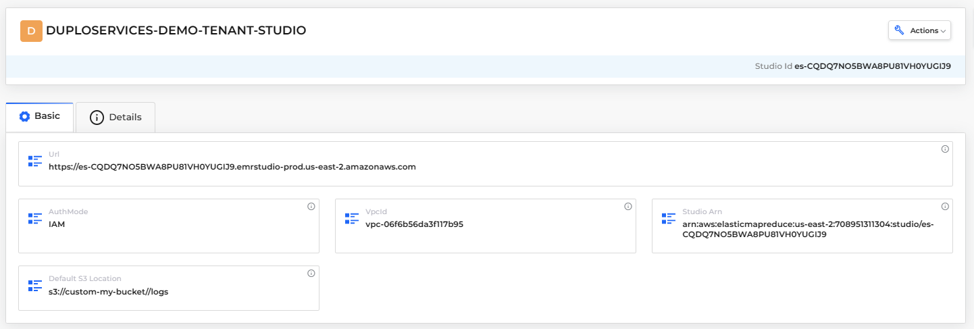Expand the Actions chevron arrow
Viewport: 974px width, 329px height.
pos(943,31)
